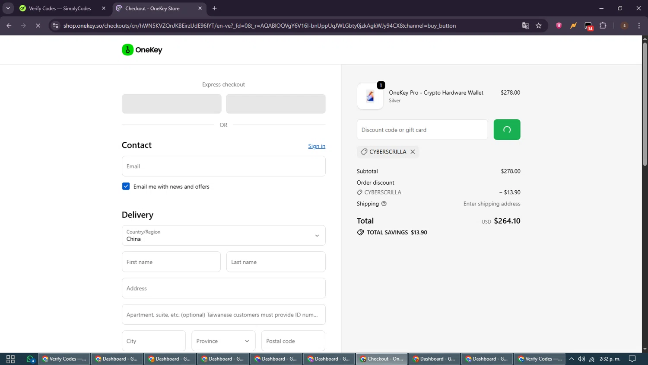The width and height of the screenshot is (648, 365).
Task: Click the address bar URL
Action: click(260, 26)
